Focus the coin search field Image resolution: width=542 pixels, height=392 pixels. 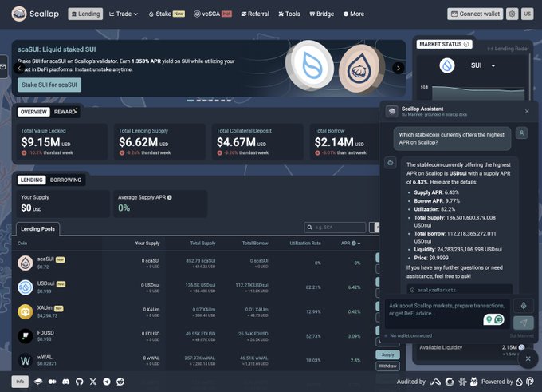pyautogui.click(x=335, y=228)
